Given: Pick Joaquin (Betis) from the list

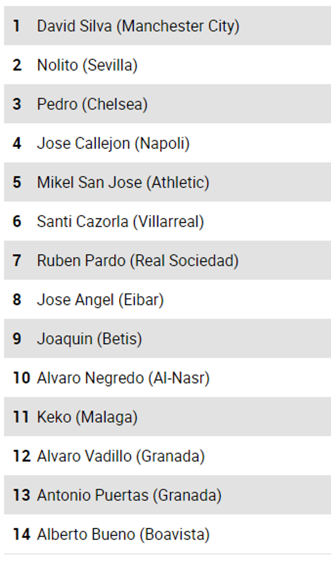Looking at the screenshot, I should tap(89, 339).
